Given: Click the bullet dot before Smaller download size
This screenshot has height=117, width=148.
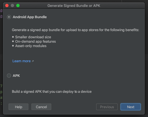Looking at the screenshot, I should coord(13,37).
